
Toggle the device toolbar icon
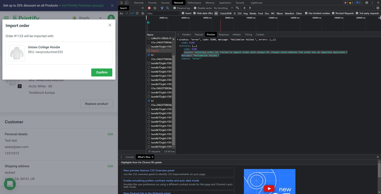(126, 3)
